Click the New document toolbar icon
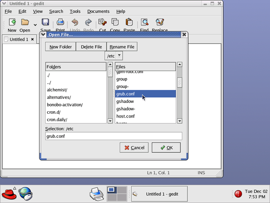Viewport: 270px width, 203px height. coord(12,22)
